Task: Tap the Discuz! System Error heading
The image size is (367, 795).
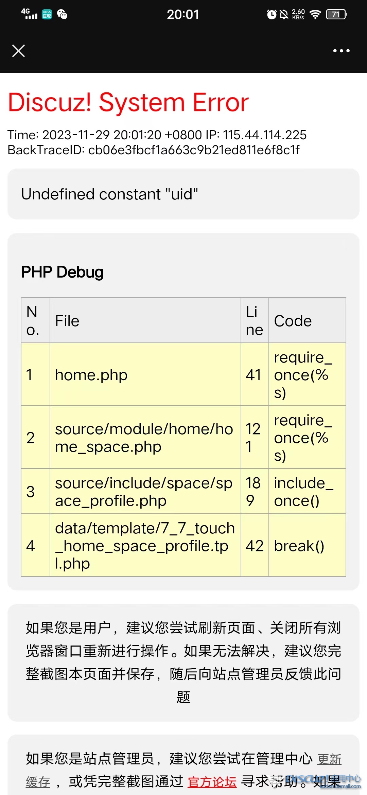Action: (128, 102)
